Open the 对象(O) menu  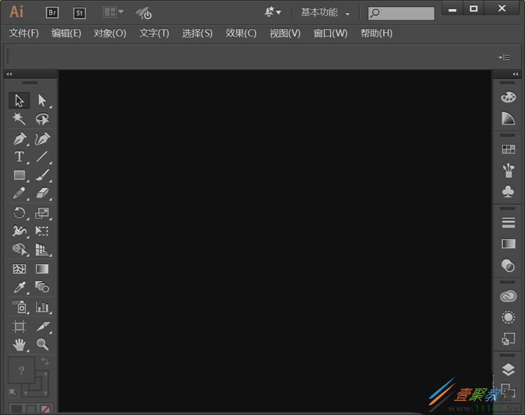point(110,33)
